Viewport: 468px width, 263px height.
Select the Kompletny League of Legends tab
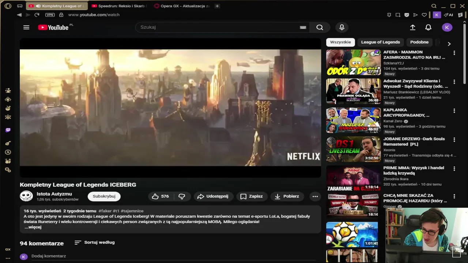[x=57, y=6]
